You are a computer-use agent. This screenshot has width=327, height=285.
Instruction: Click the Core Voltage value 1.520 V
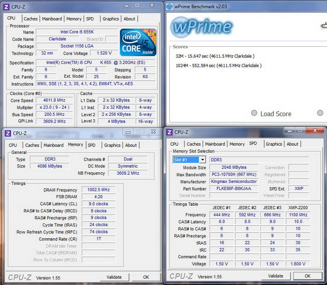coord(104,53)
